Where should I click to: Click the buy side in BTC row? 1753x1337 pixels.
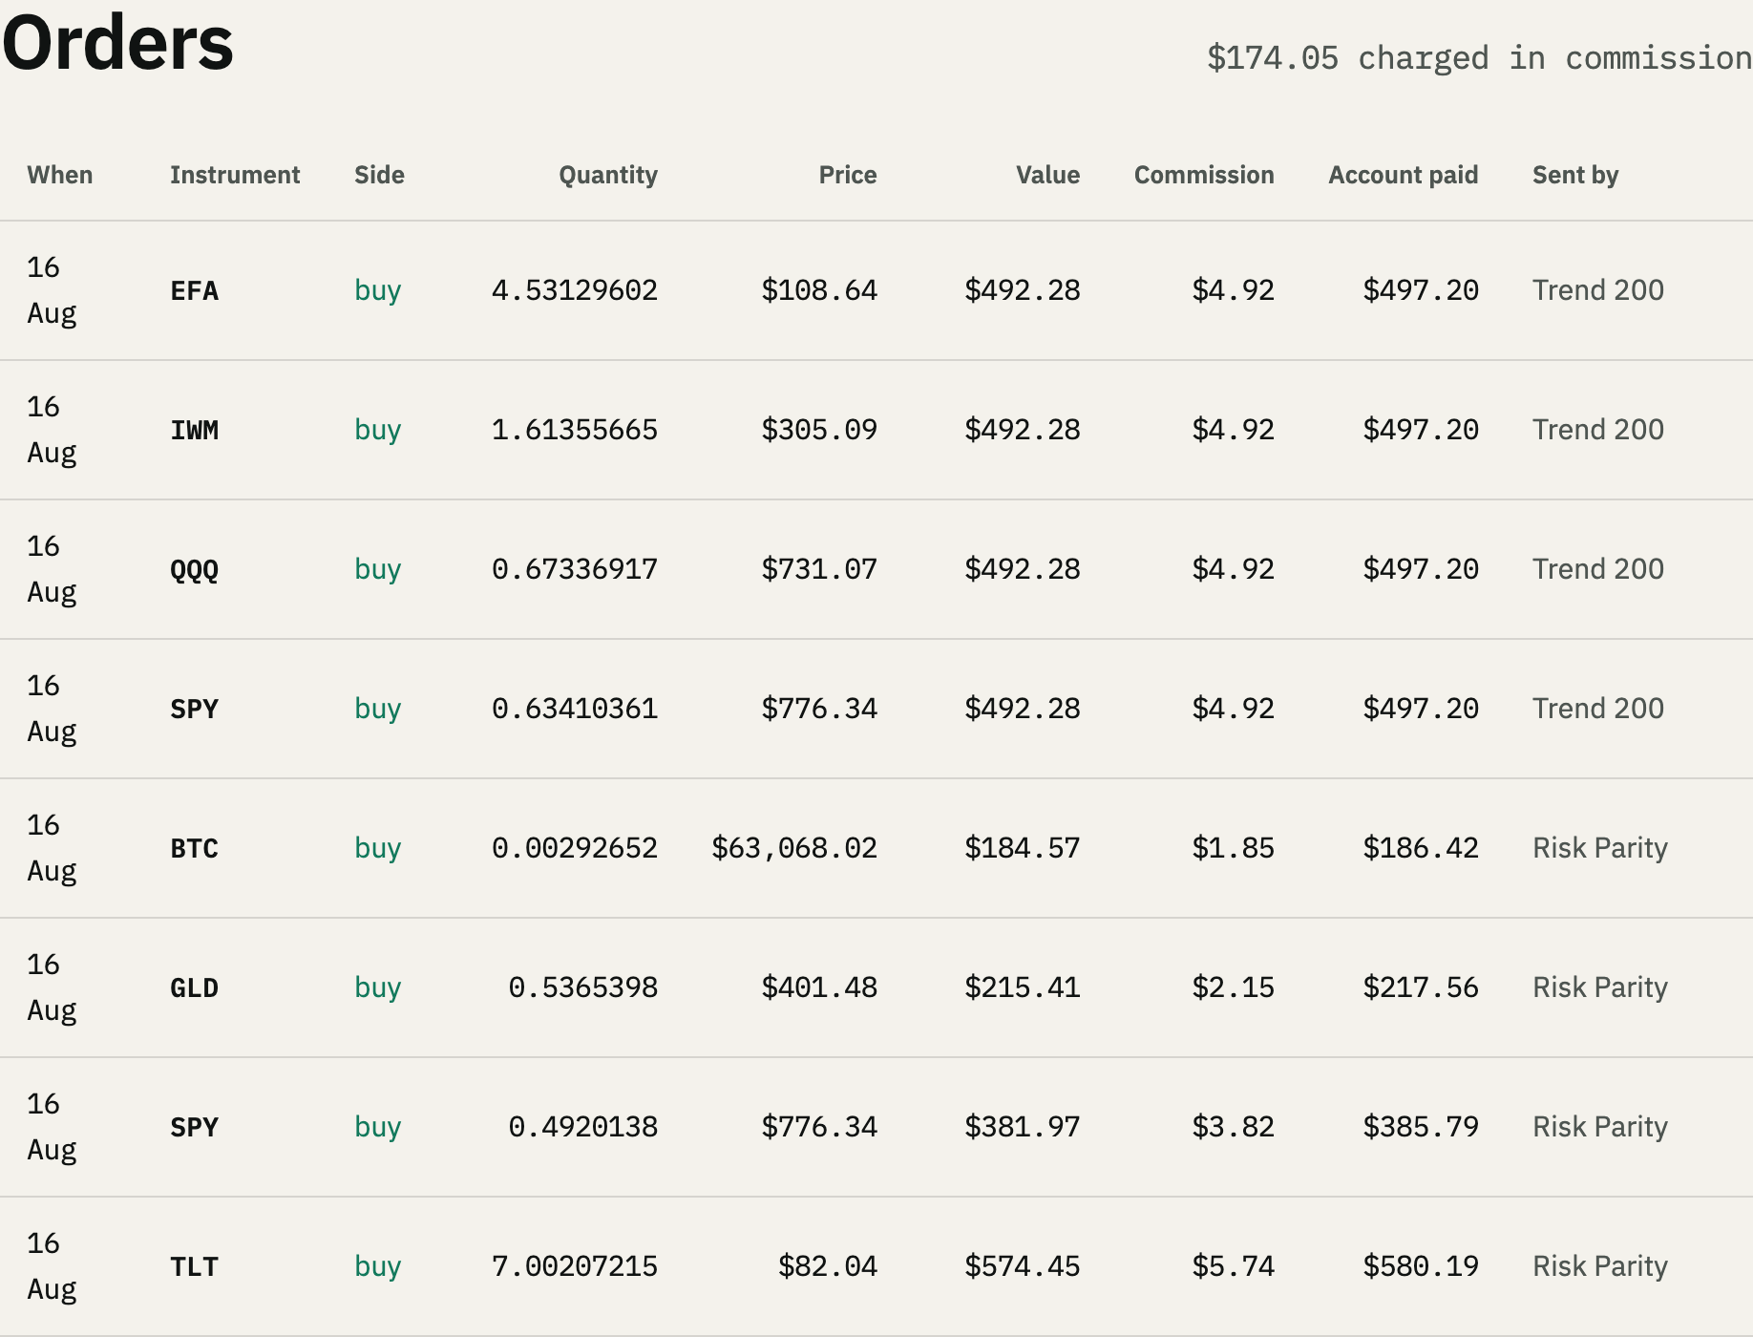pos(377,848)
